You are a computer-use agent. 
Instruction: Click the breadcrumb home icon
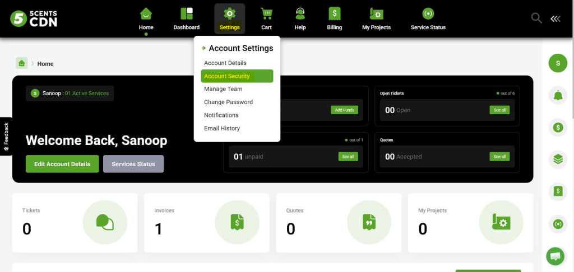tap(22, 63)
